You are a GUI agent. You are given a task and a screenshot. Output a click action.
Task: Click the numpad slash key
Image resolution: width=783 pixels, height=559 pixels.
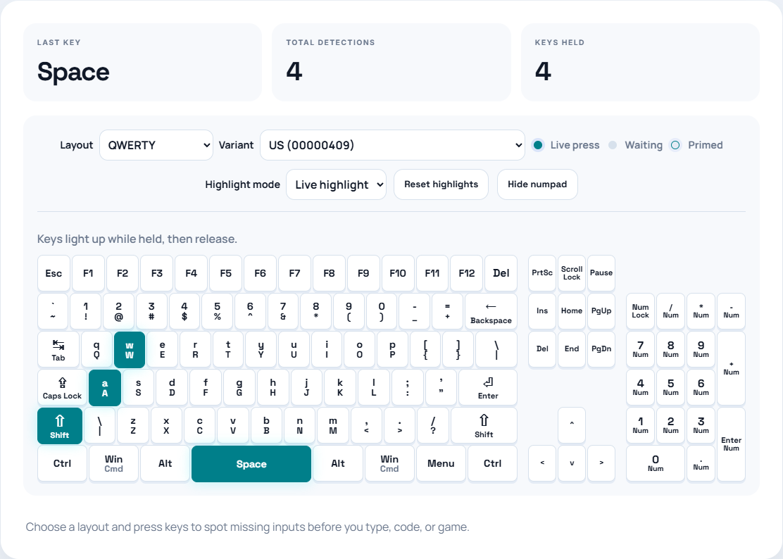pos(670,311)
